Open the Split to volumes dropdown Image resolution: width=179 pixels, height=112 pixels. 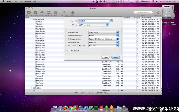tap(104, 42)
